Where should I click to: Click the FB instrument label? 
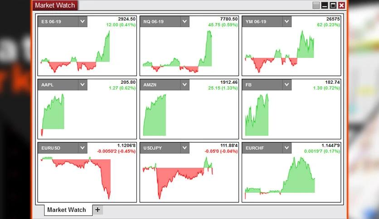(x=248, y=85)
